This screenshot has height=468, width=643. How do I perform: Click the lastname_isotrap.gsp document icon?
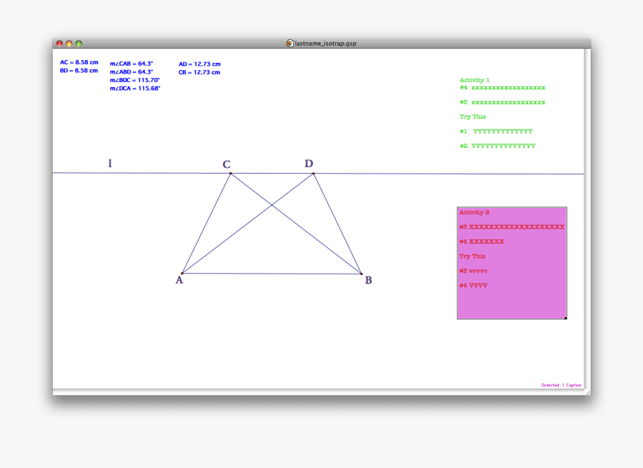289,42
